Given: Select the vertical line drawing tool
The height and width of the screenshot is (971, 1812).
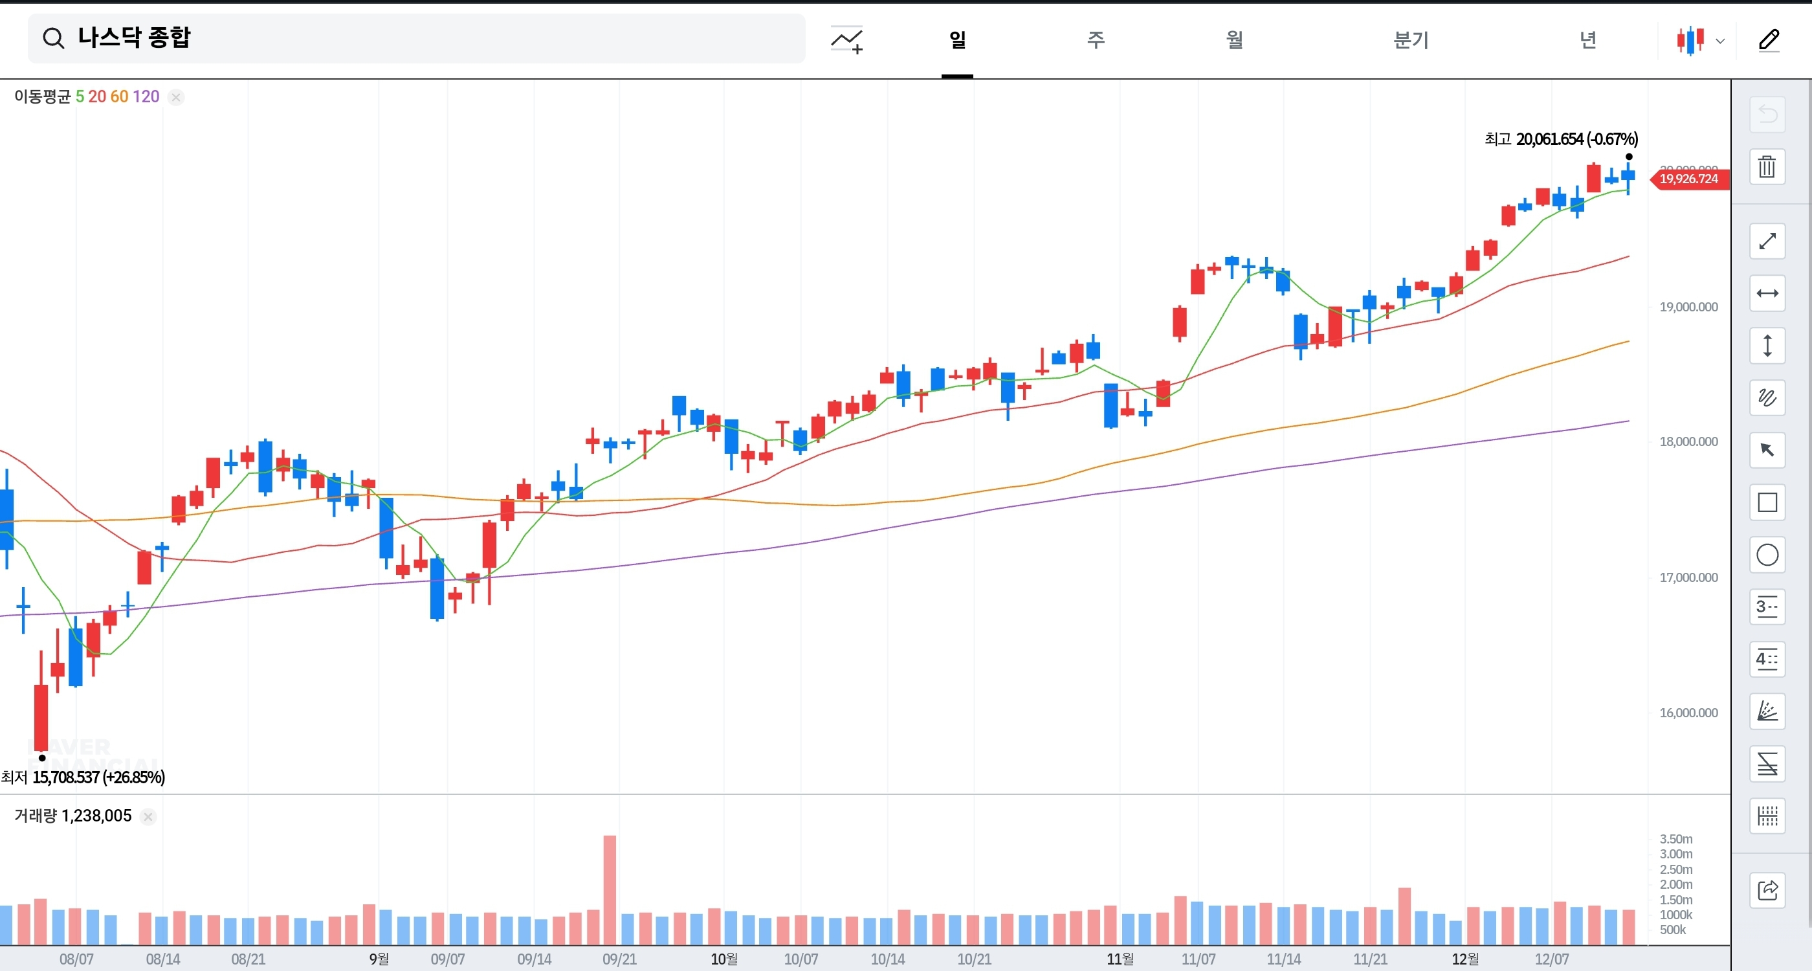Looking at the screenshot, I should tap(1767, 346).
